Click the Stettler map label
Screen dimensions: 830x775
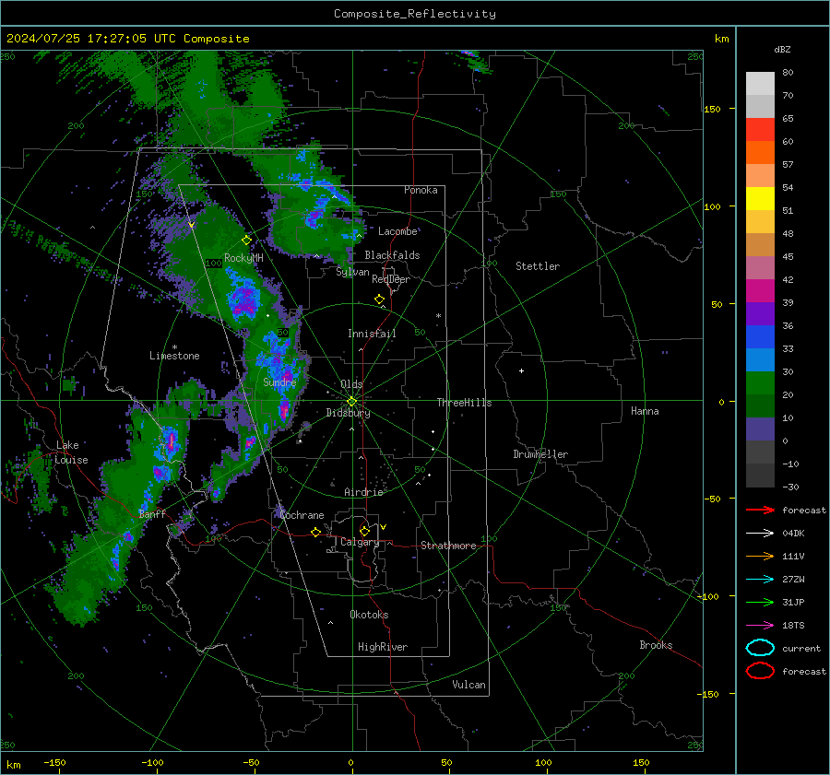click(x=538, y=266)
